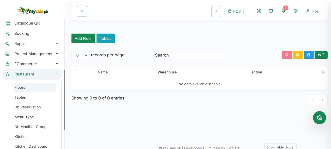Viewport: 331px width, 149px height.
Task: Sort table using the action column arrows
Action: (323, 72)
